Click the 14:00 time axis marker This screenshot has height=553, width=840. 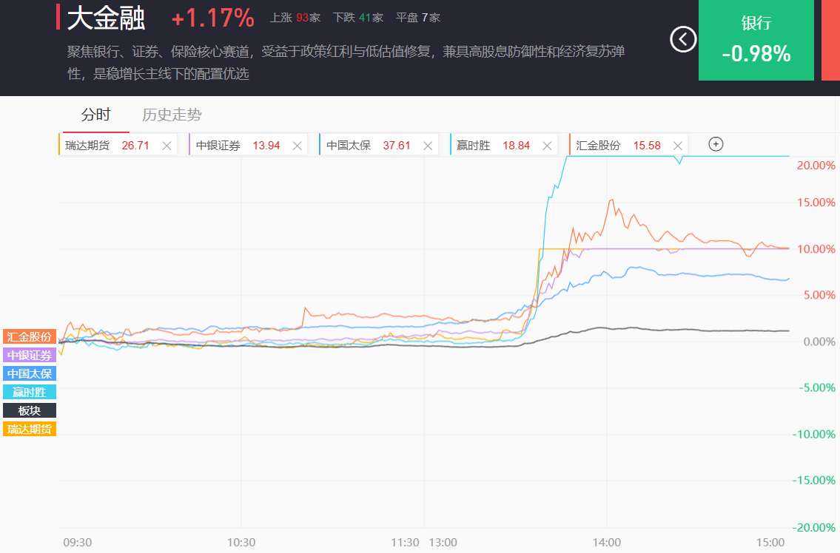[606, 542]
